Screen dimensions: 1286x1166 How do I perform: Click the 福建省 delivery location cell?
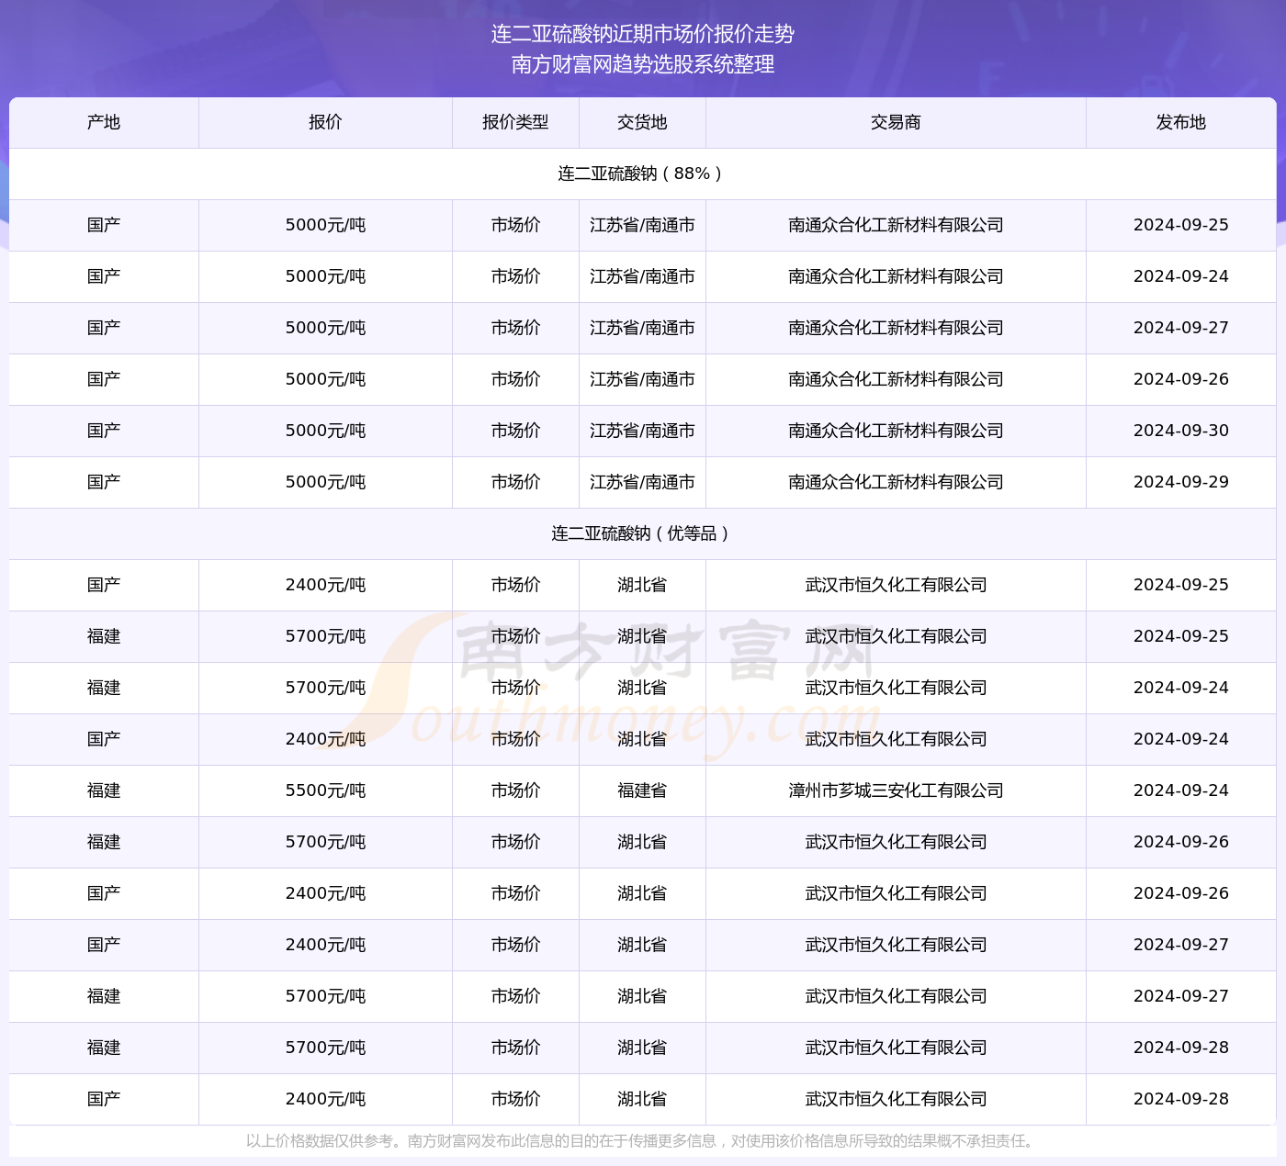tap(642, 790)
